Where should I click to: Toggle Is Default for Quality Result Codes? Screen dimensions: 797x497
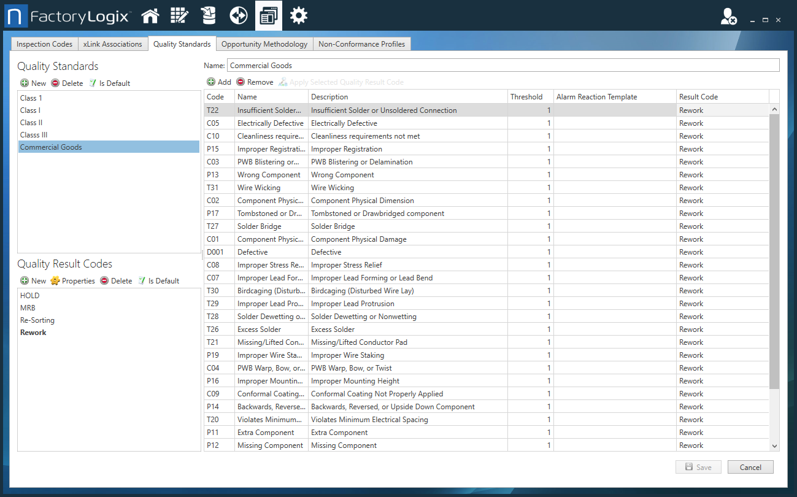(158, 281)
